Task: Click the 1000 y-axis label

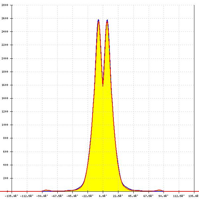Action: [5, 125]
